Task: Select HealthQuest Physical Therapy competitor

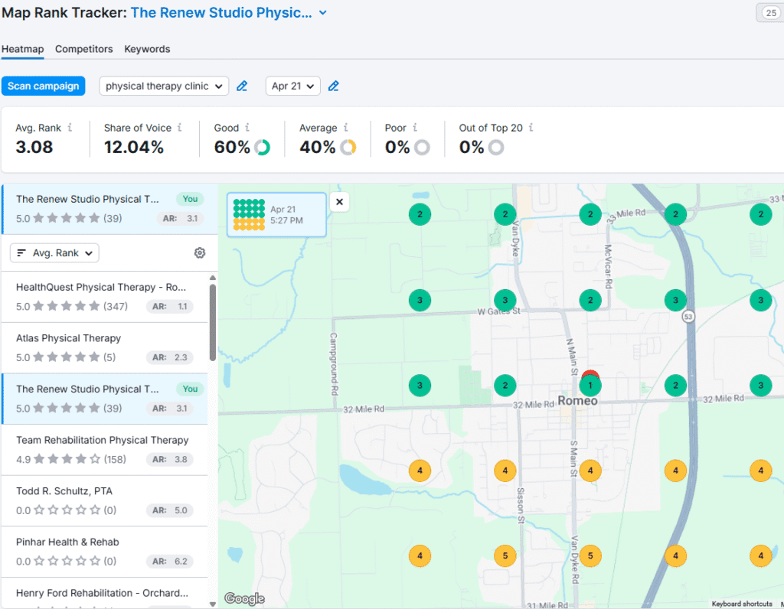Action: [104, 297]
